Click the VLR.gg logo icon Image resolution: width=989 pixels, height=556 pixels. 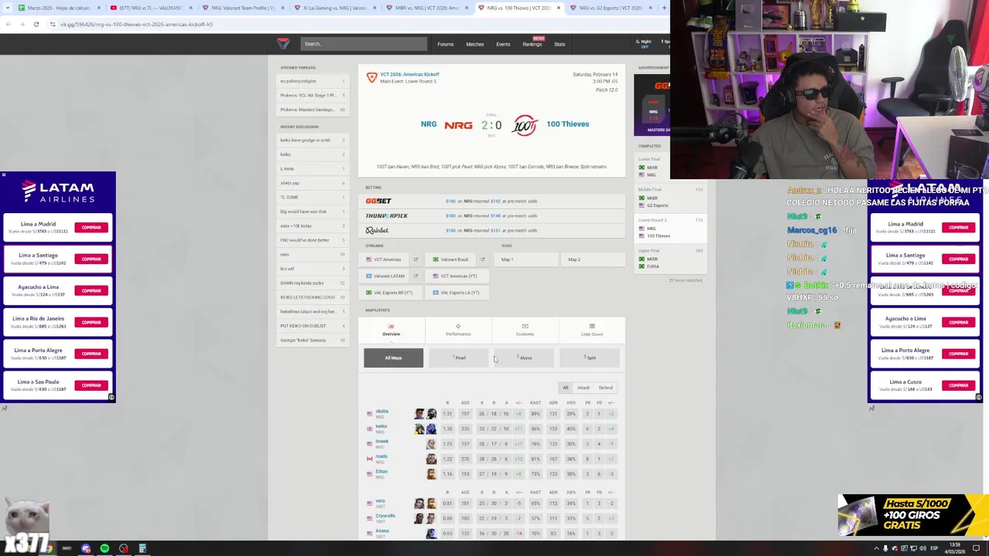tap(283, 44)
